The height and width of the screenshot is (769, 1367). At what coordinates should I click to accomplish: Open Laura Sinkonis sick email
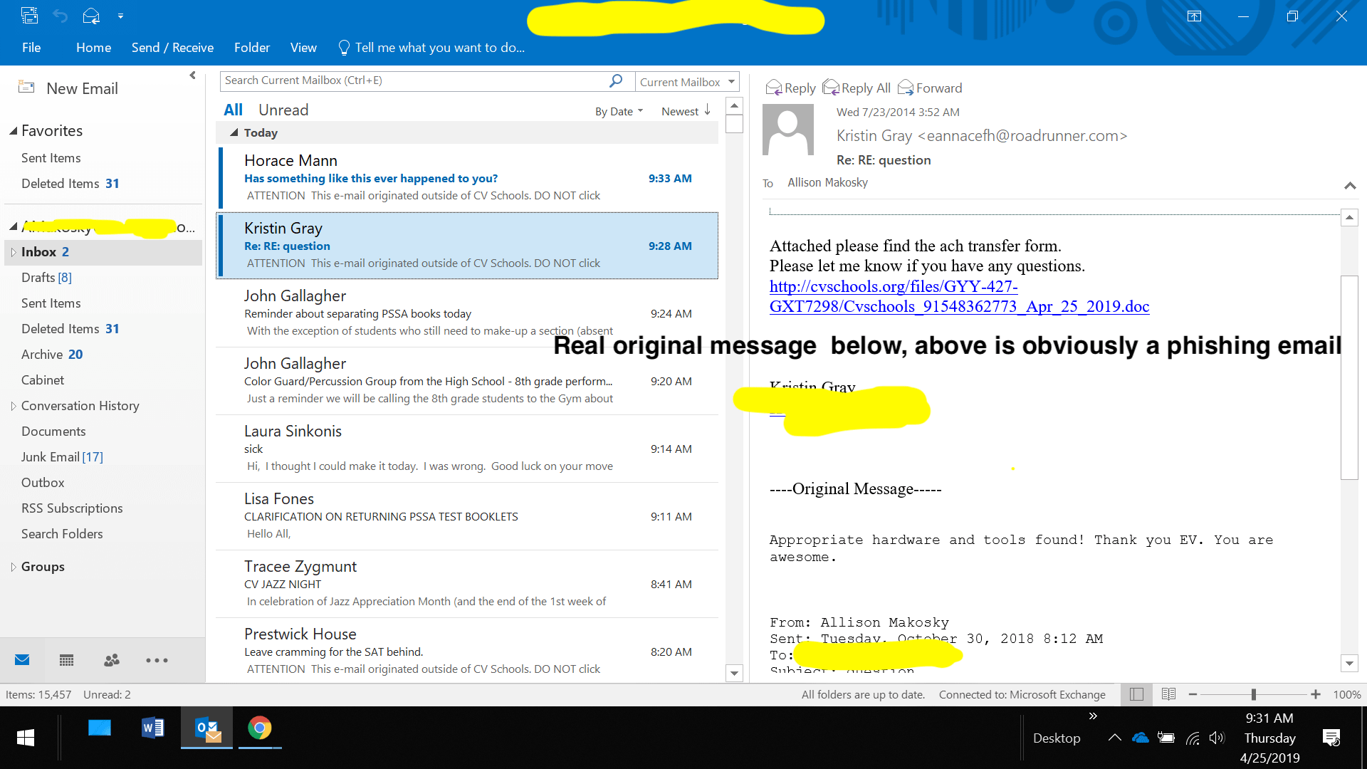tap(467, 448)
